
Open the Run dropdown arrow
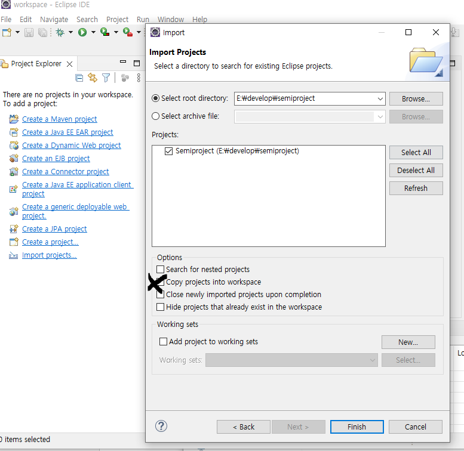point(93,32)
